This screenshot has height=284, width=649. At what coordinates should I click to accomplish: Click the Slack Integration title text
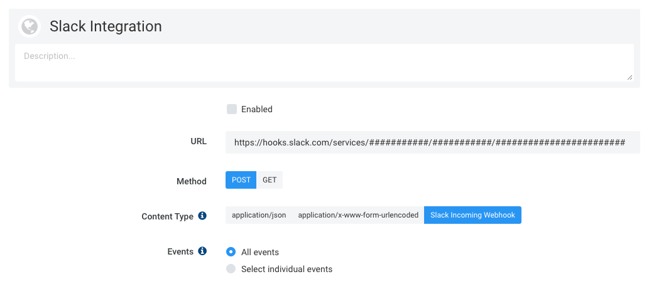[106, 26]
